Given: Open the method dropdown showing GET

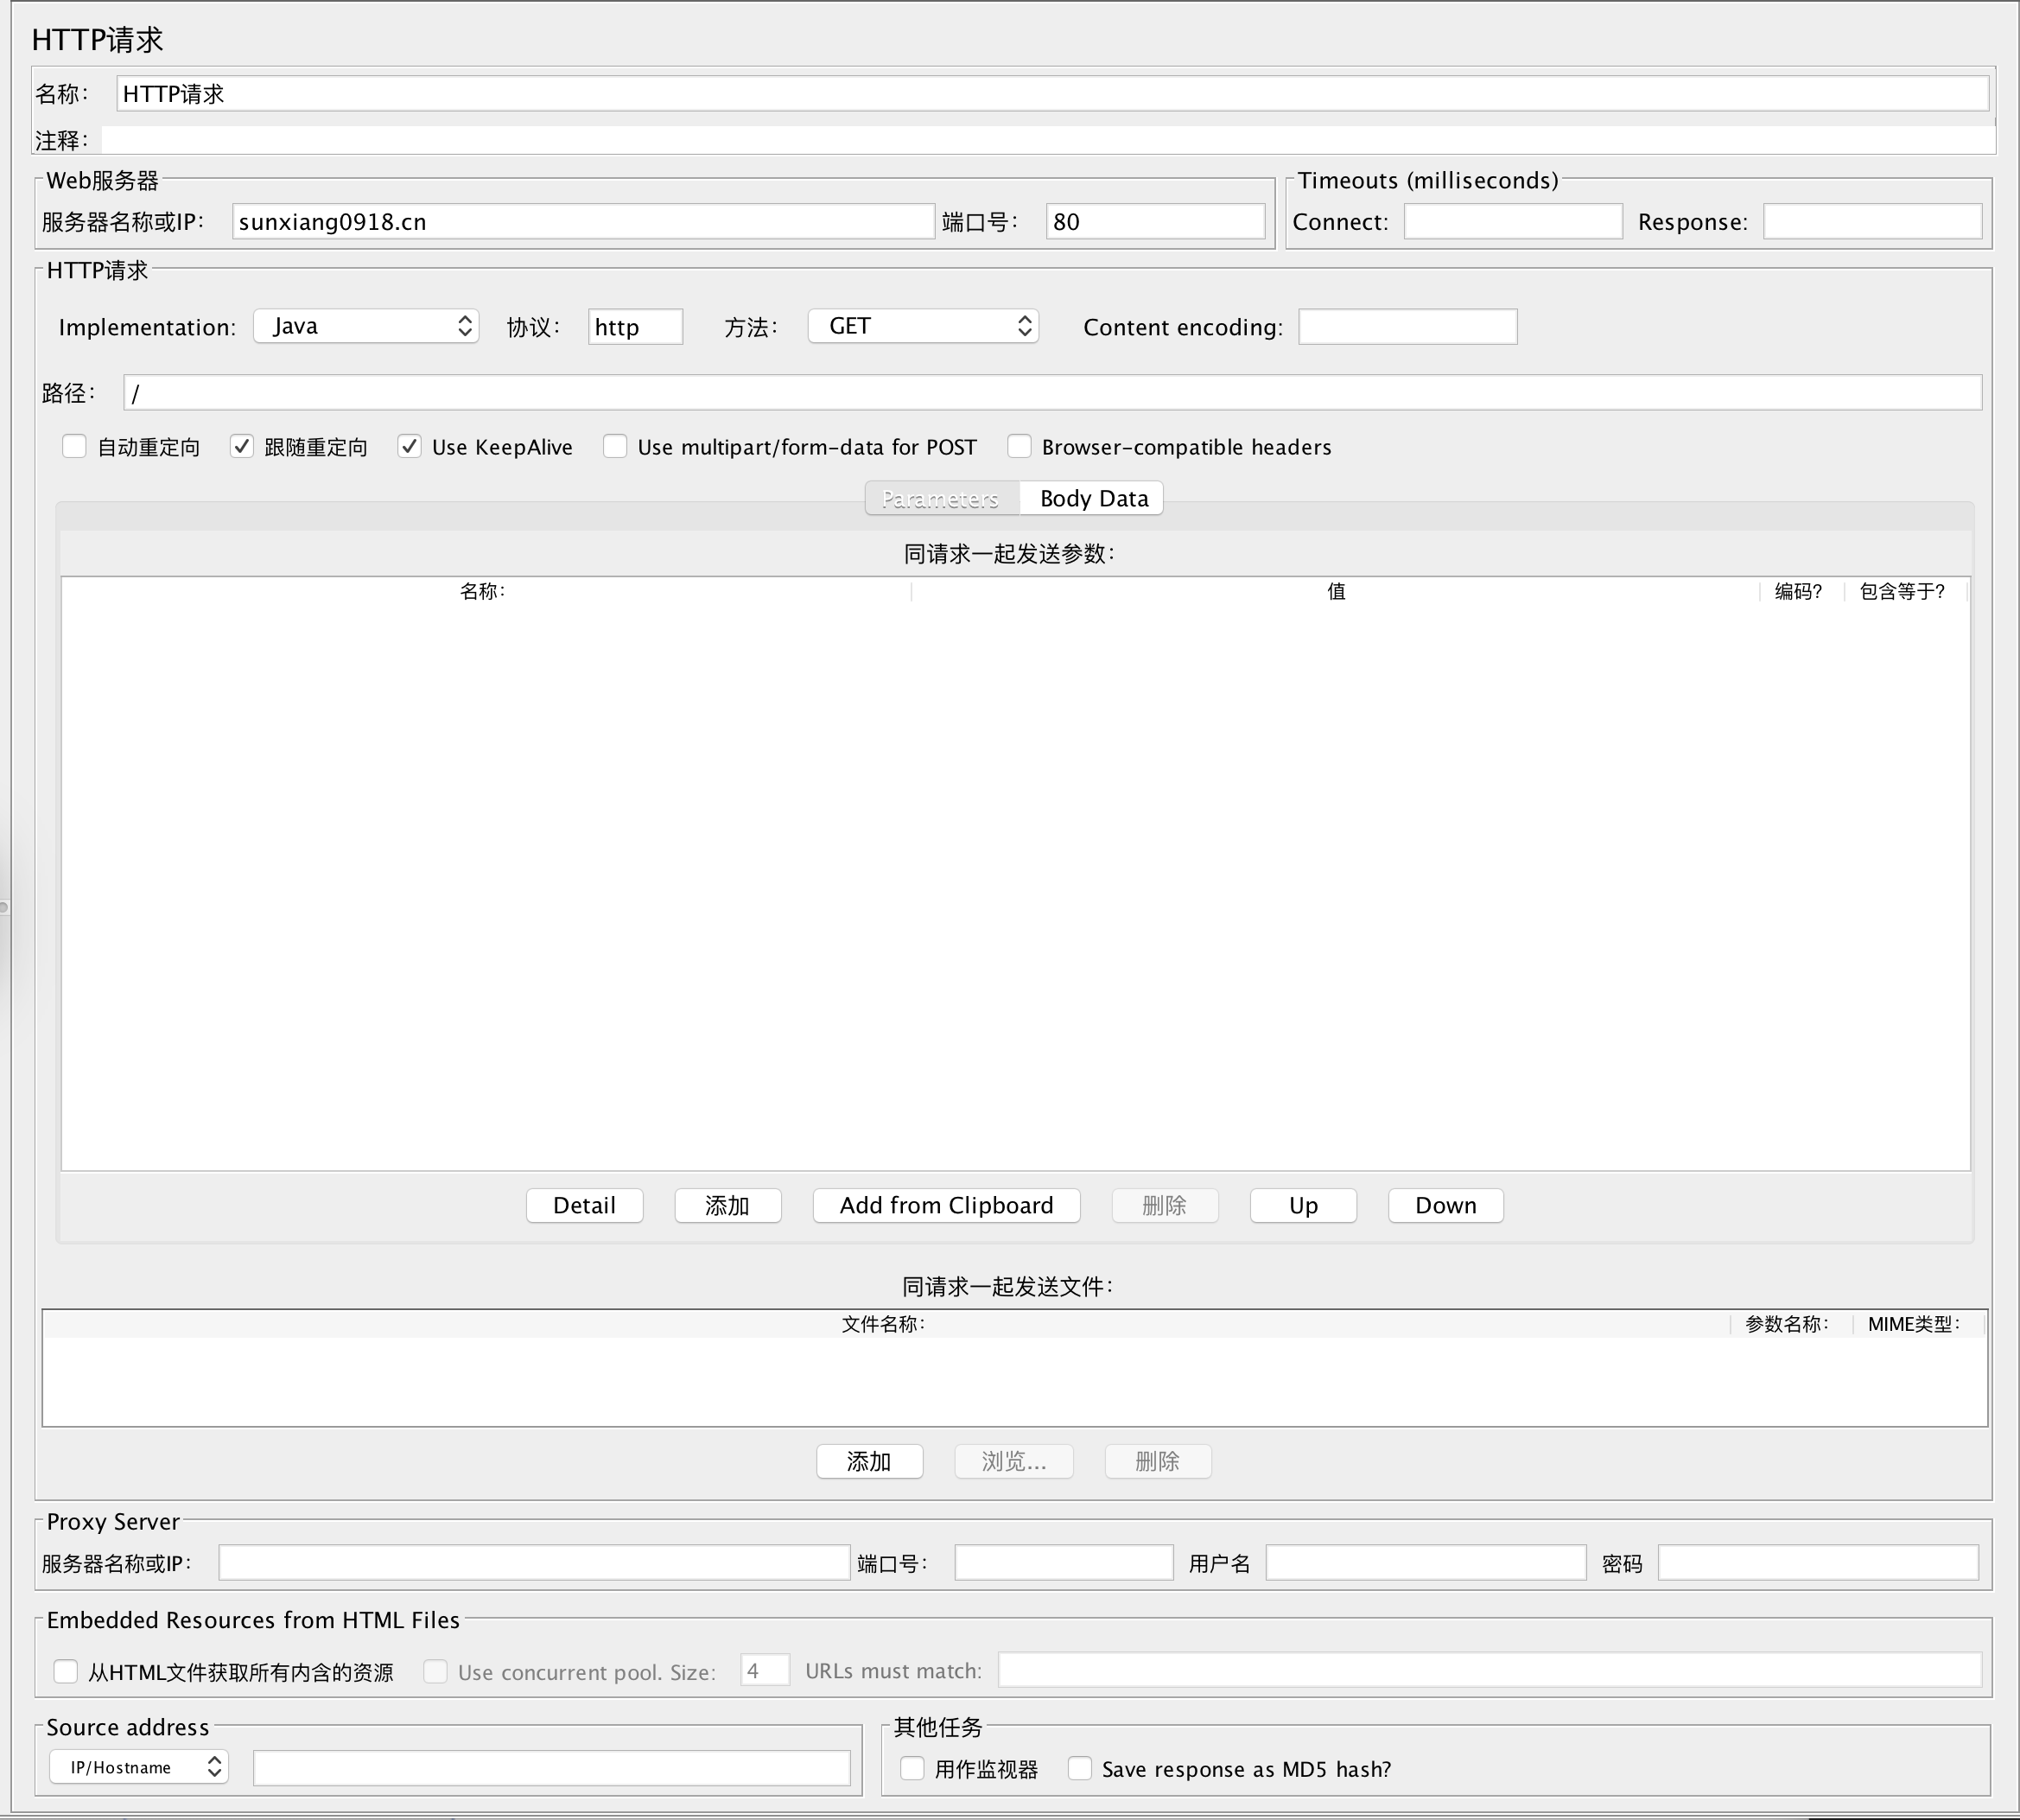Looking at the screenshot, I should pyautogui.click(x=923, y=326).
